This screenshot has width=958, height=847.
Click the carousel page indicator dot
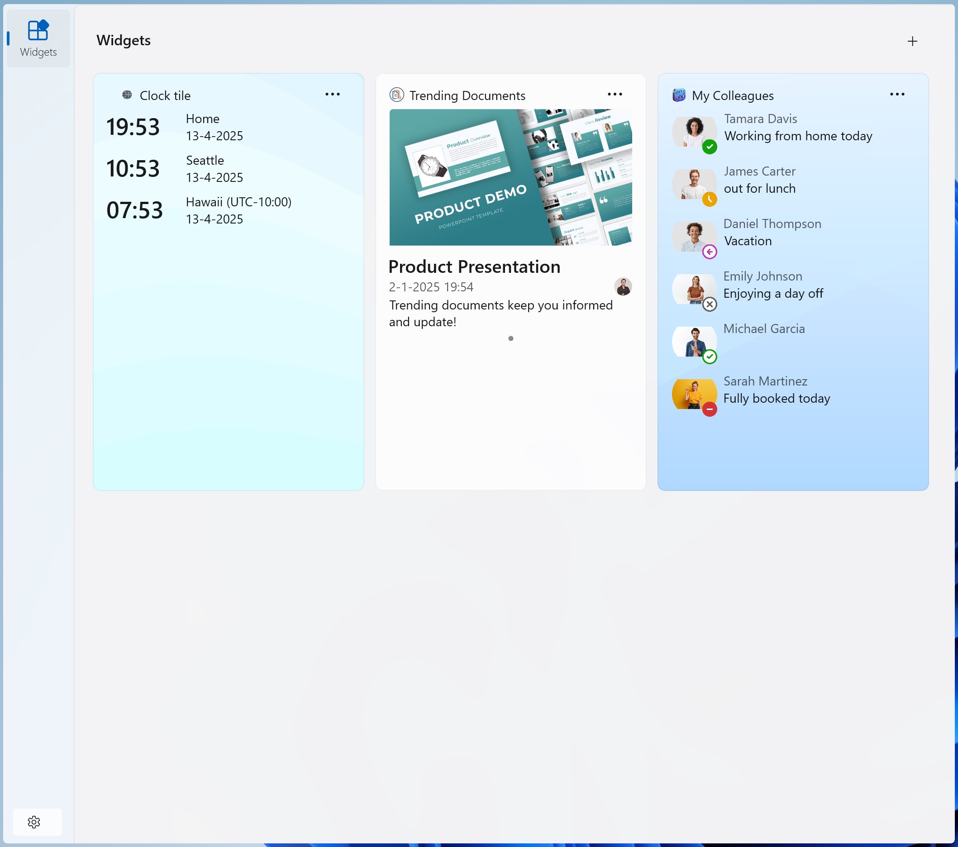(510, 338)
